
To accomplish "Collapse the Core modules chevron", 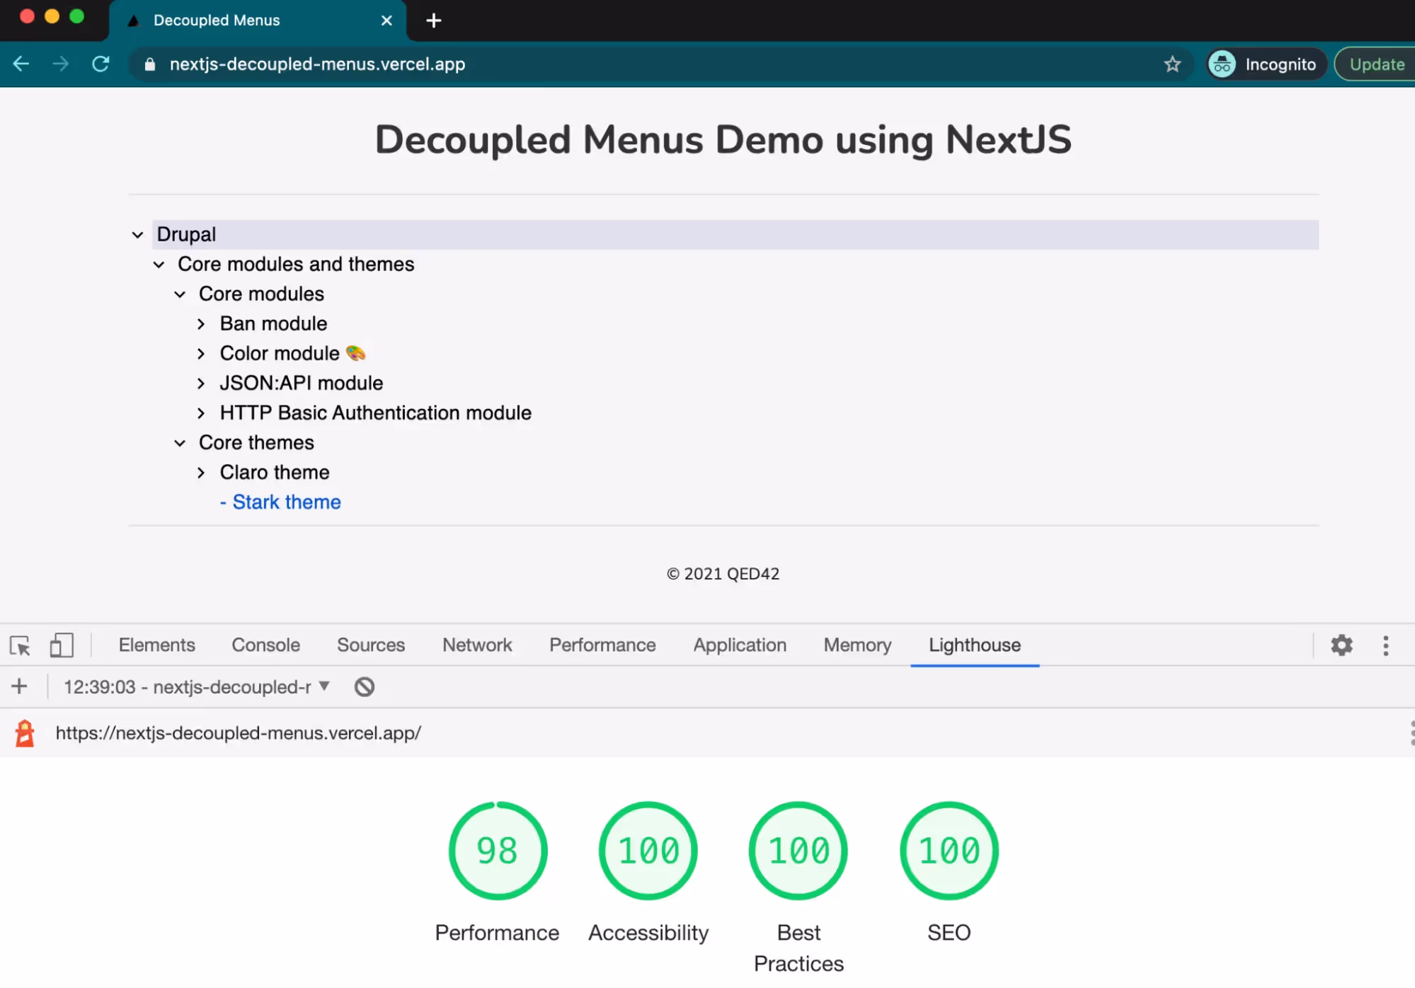I will [180, 294].
